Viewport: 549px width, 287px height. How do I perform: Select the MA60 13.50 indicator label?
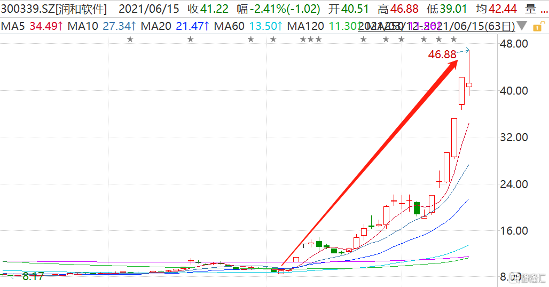point(248,26)
